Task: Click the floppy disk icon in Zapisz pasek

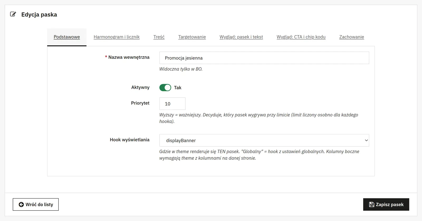Action: pos(371,204)
